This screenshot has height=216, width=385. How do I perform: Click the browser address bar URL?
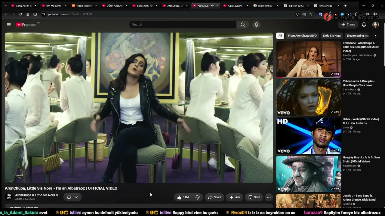[x=69, y=14]
